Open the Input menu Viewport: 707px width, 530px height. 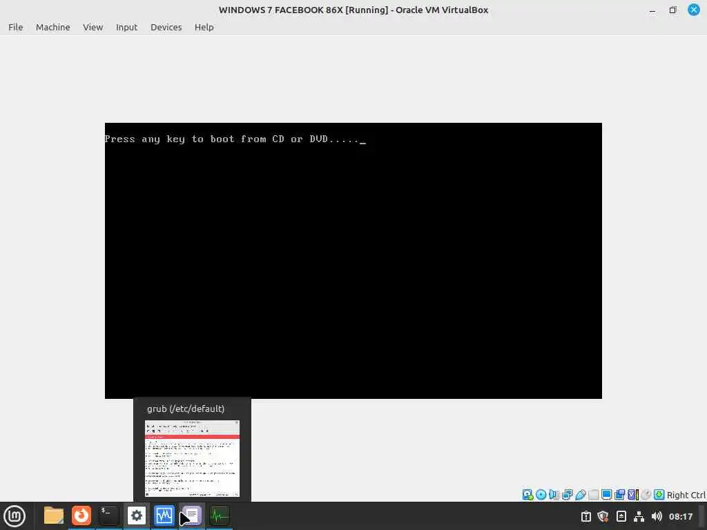(126, 27)
